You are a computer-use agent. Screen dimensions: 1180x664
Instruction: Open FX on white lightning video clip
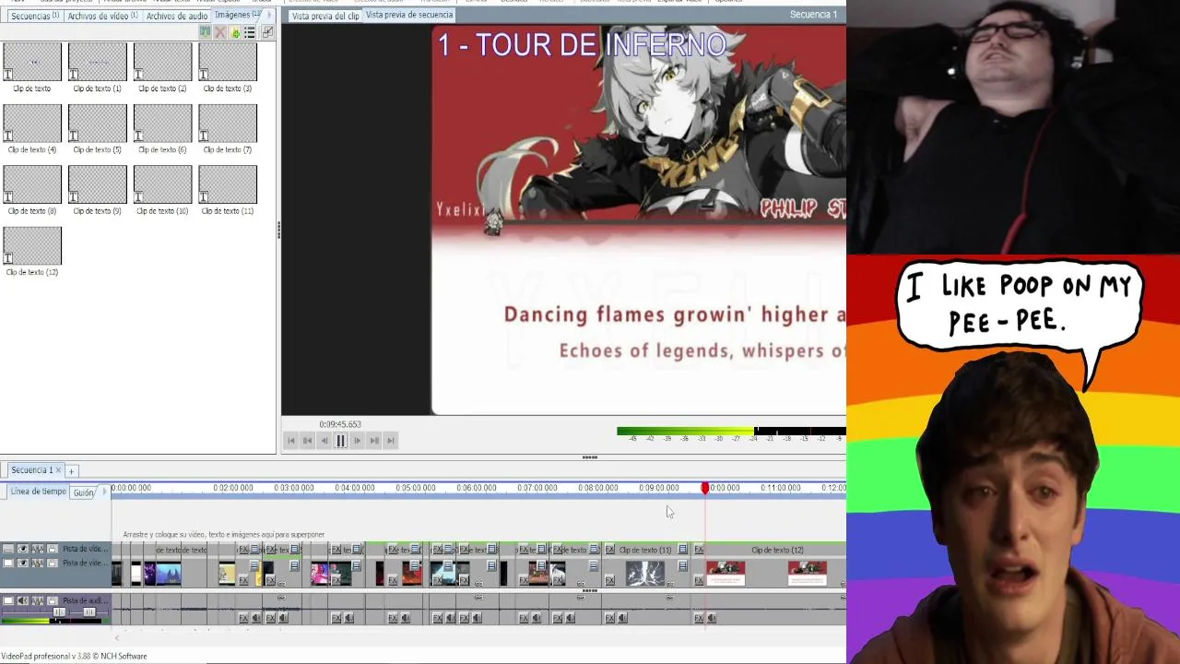click(x=609, y=580)
